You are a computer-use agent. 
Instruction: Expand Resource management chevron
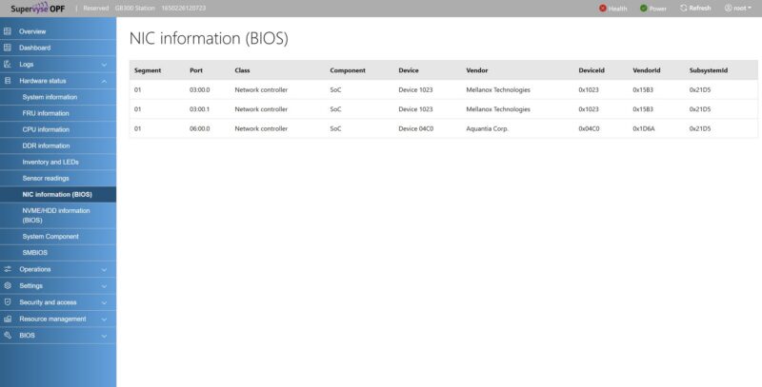[x=104, y=319]
